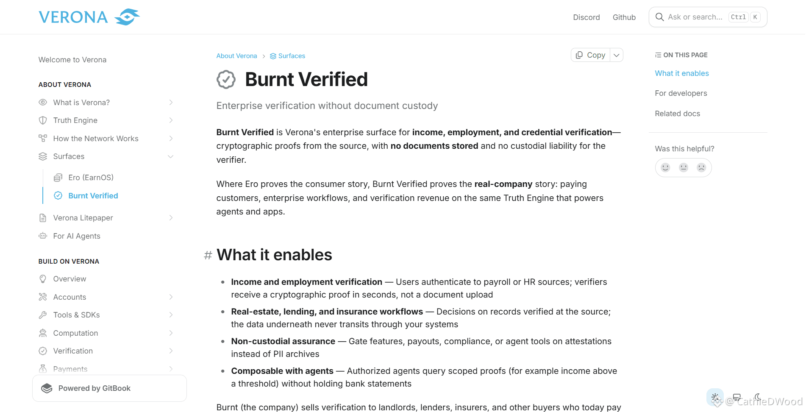Viewport: 806px width, 412px height.
Task: Click the layers icon in the Surfaces breadcrumb
Action: [x=273, y=56]
